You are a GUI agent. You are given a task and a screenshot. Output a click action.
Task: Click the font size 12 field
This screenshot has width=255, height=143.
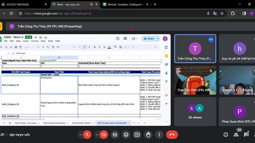[84, 47]
